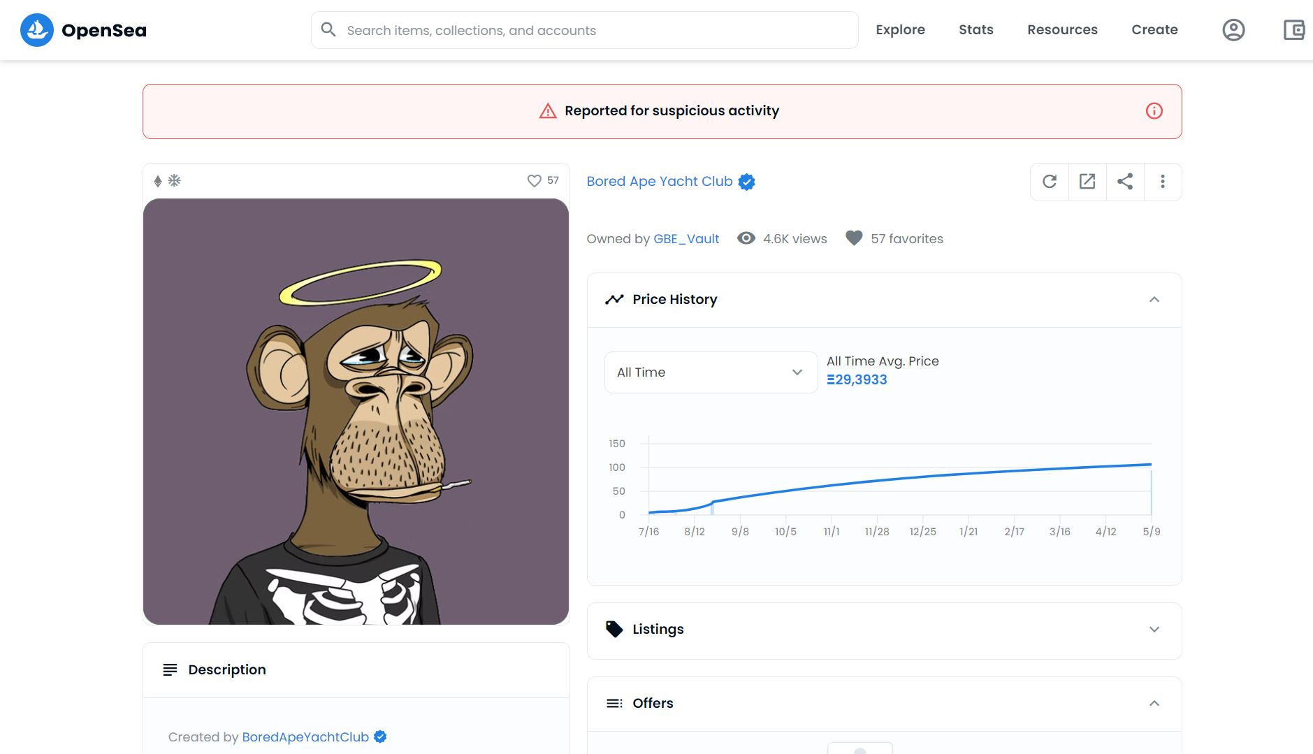This screenshot has height=754, width=1313.
Task: Click the views eye icon
Action: pyautogui.click(x=746, y=238)
